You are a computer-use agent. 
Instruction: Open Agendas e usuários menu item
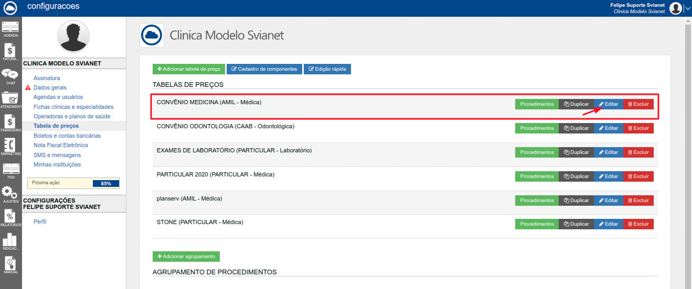[x=58, y=97]
